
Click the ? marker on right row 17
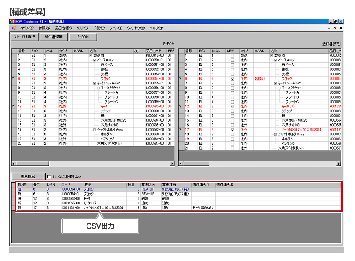coord(181,129)
